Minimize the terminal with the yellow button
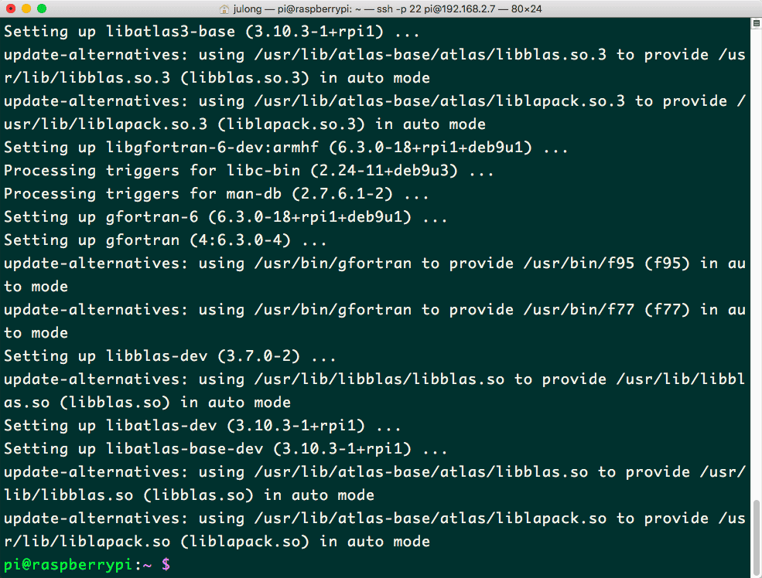The width and height of the screenshot is (762, 578). coord(26,8)
